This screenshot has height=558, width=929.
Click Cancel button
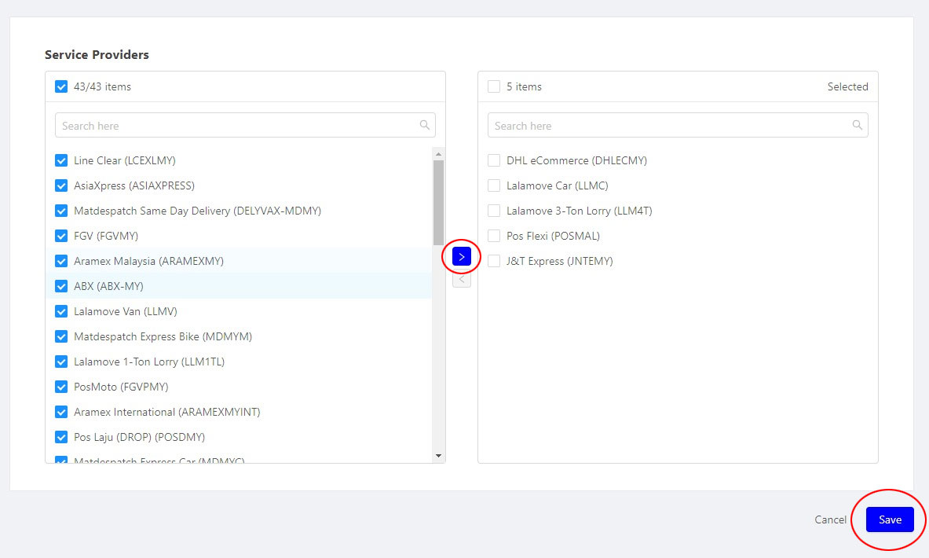click(830, 519)
